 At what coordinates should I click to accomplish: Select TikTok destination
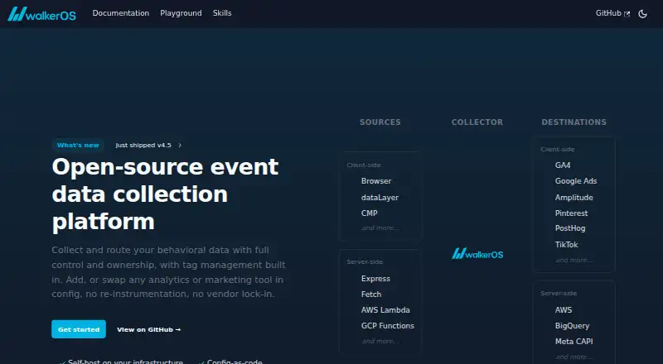coord(566,245)
